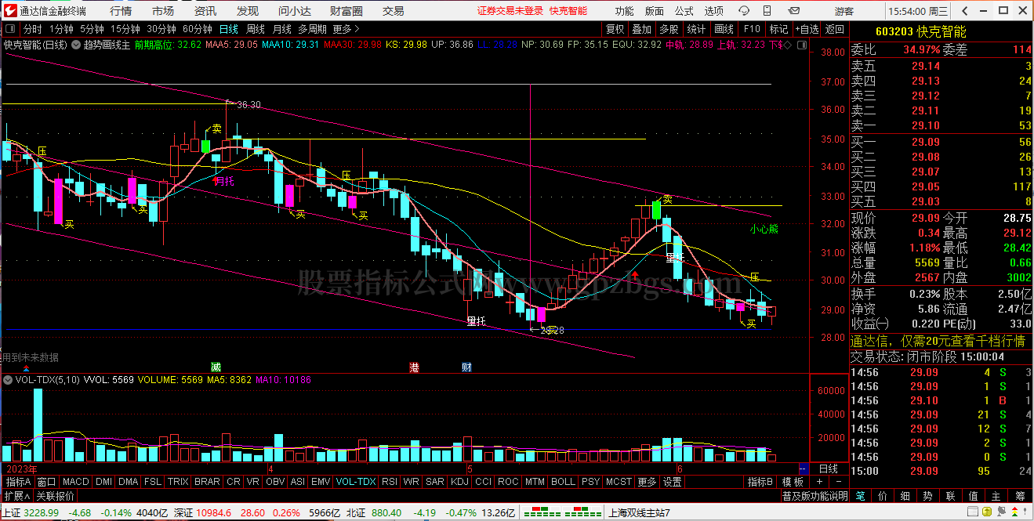Open the 市场 menu
Viewport: 1034px width, 521px height.
pyautogui.click(x=163, y=11)
